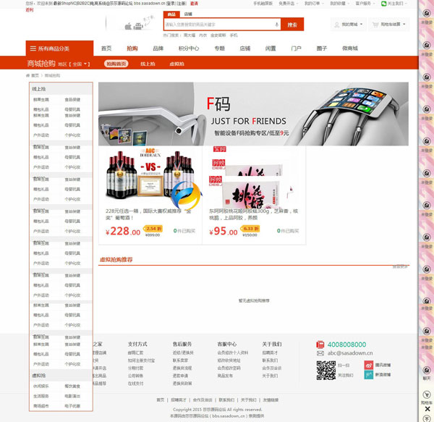
Task: Open 如何注册支付宝 footer link
Action: 141,360
